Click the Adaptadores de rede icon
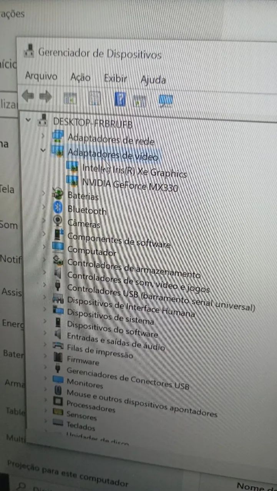This screenshot has height=491, width=277. (57, 136)
